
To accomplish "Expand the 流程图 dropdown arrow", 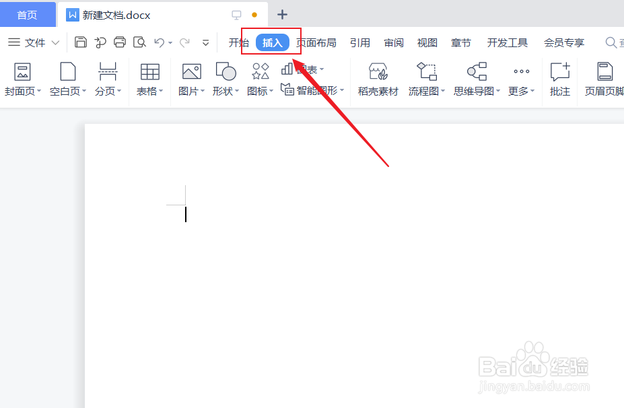I will (x=443, y=91).
